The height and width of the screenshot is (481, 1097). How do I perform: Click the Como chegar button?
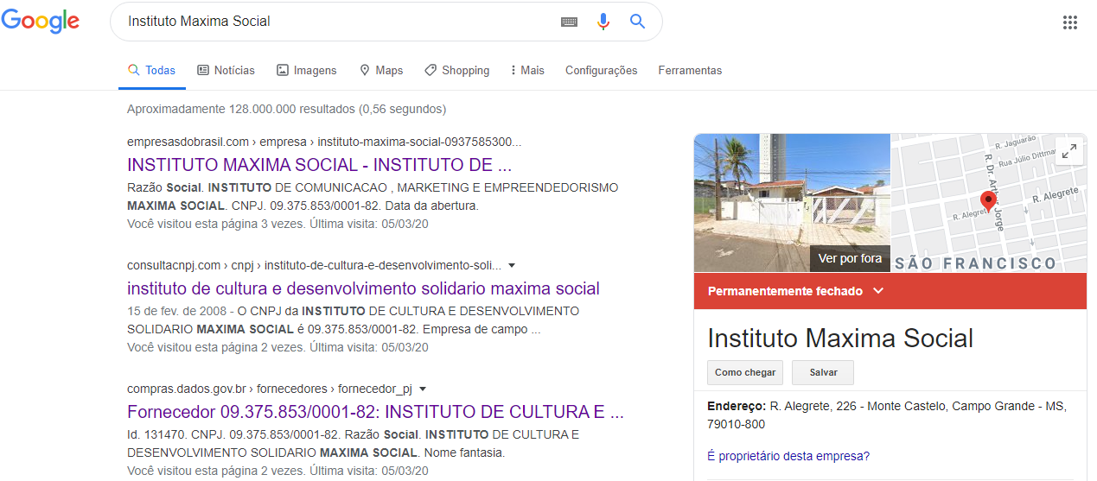[745, 372]
